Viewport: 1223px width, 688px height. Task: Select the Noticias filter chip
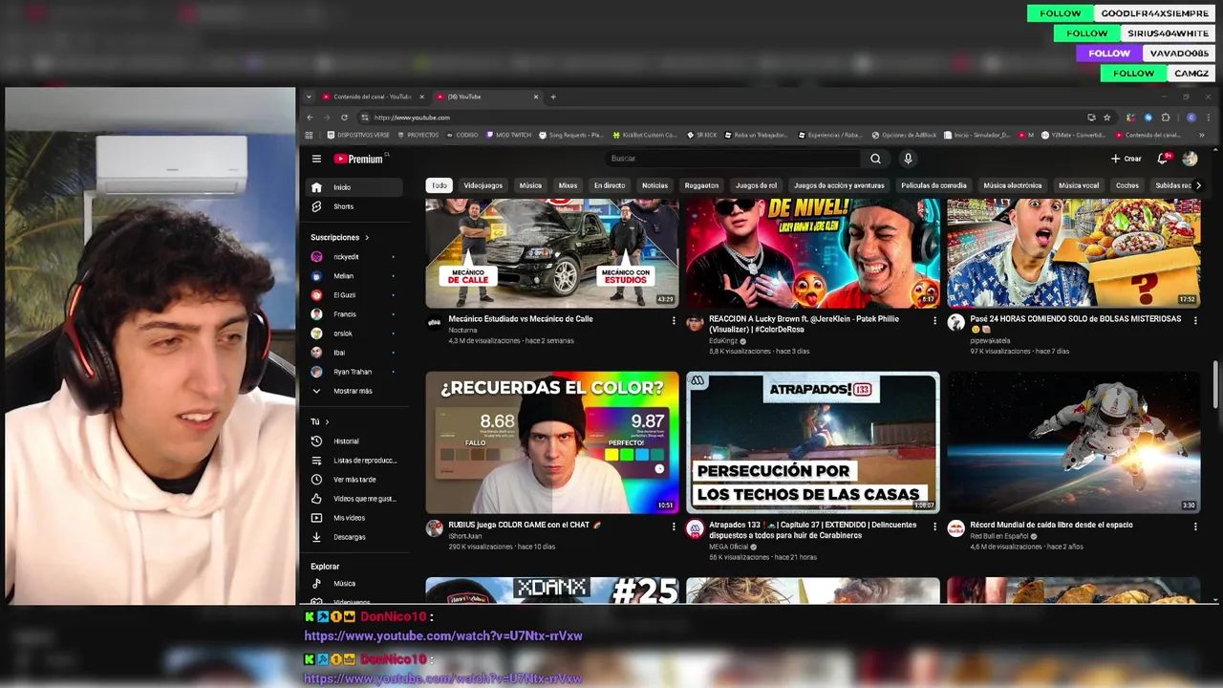click(x=654, y=185)
